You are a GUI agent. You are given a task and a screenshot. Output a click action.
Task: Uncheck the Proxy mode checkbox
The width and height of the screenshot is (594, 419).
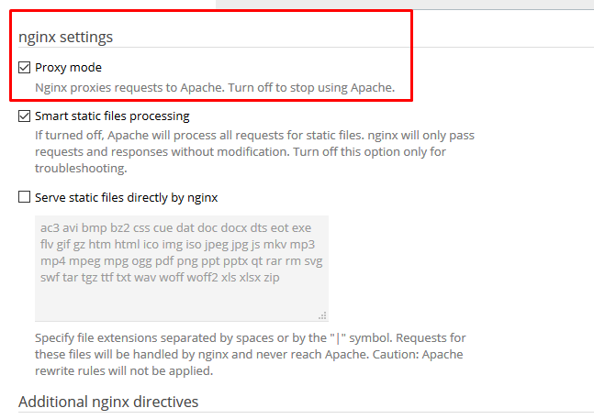click(x=25, y=68)
